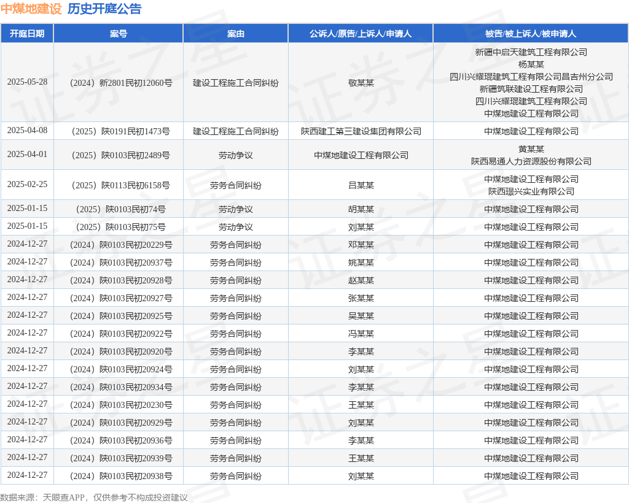The width and height of the screenshot is (629, 503).
Task: Select case number (2024)陕0103民初20937号
Action: (121, 263)
